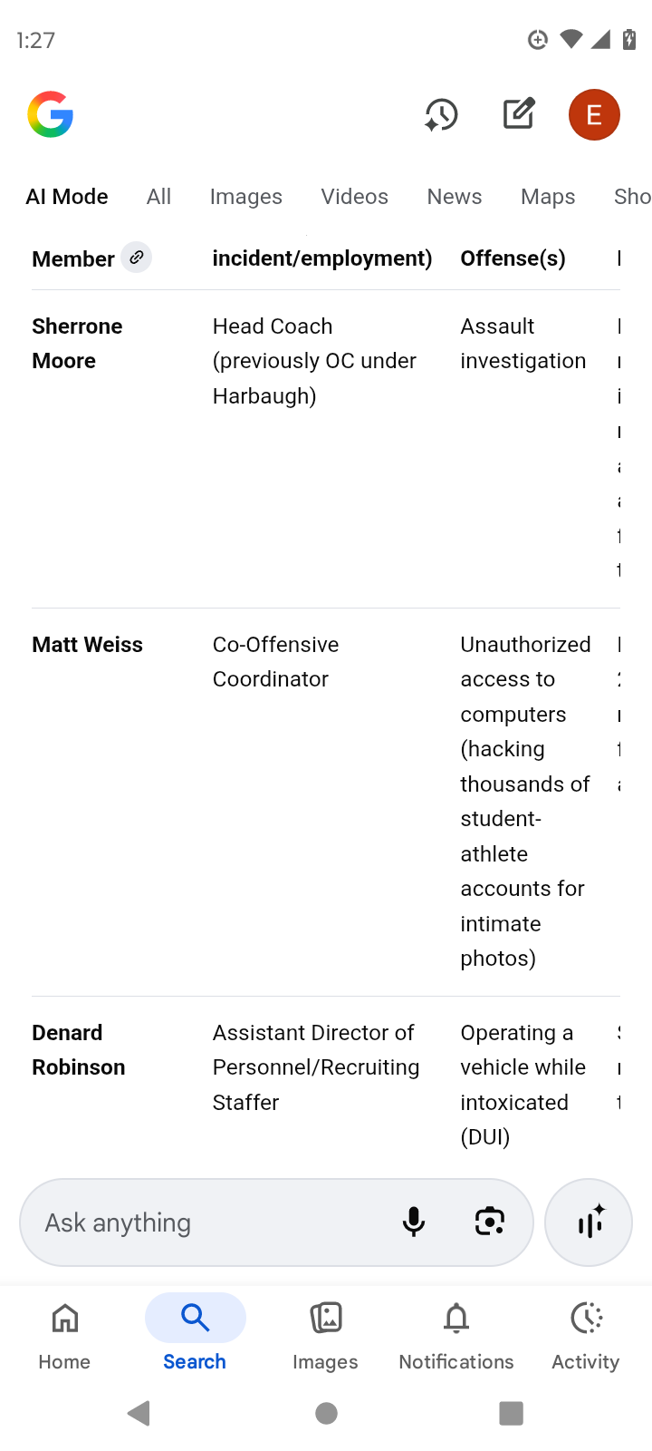The width and height of the screenshot is (652, 1451).
Task: Switch to the News results tab
Action: click(x=455, y=197)
